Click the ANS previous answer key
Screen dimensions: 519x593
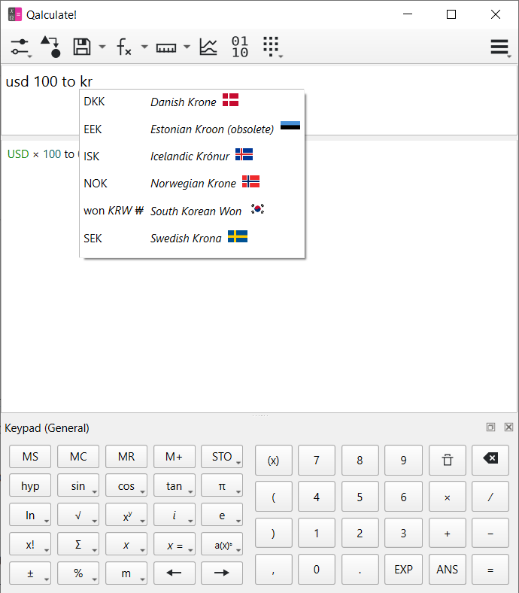(x=448, y=570)
